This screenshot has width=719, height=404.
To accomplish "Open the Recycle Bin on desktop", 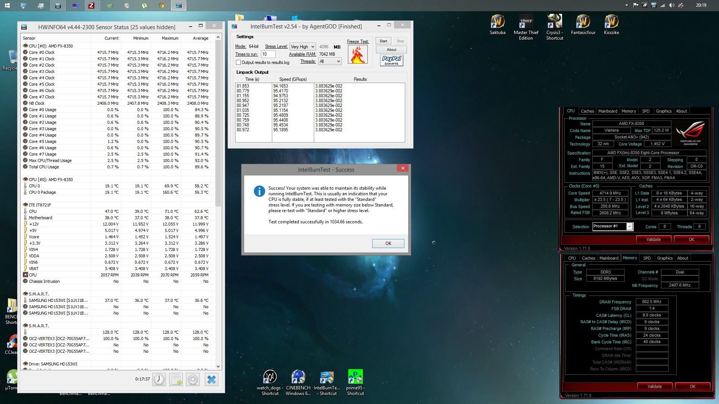I will coord(10,60).
